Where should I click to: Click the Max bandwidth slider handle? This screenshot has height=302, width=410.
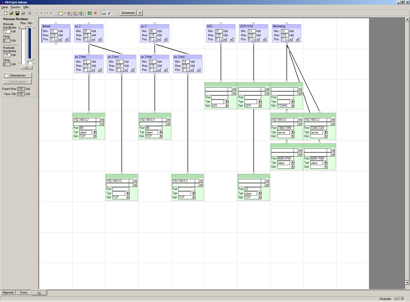click(23, 28)
